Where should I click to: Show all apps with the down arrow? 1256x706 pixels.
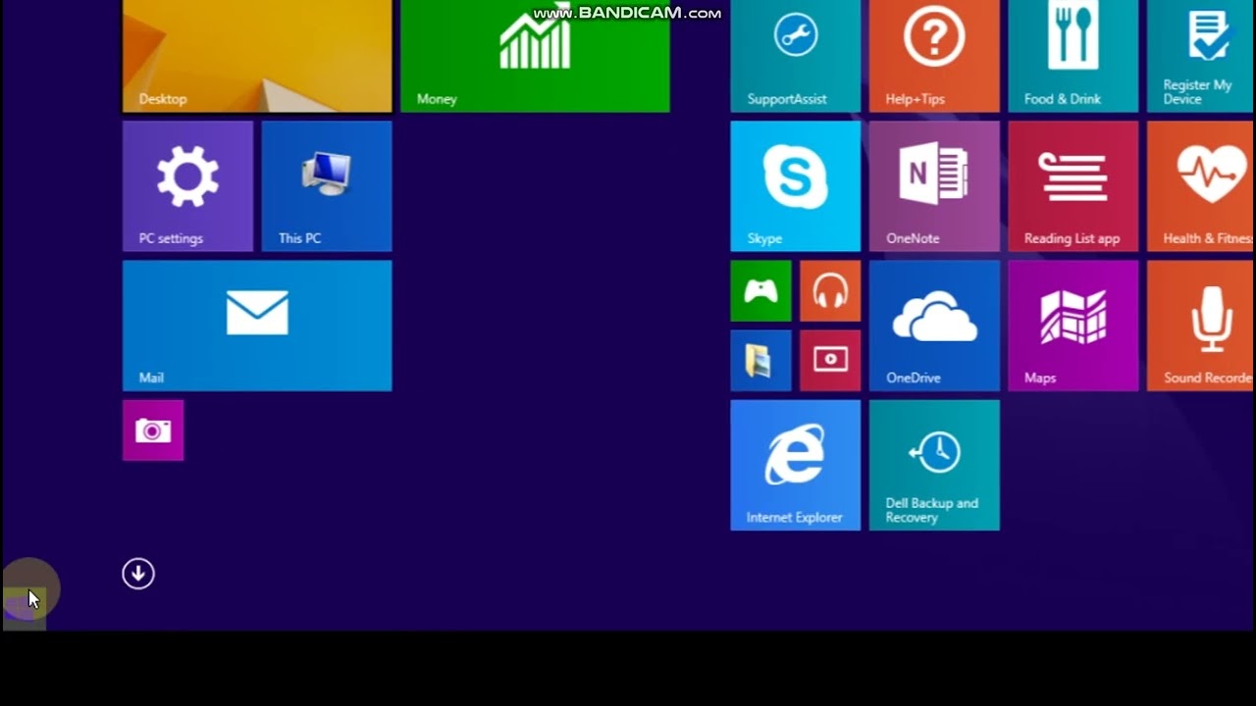coord(138,574)
